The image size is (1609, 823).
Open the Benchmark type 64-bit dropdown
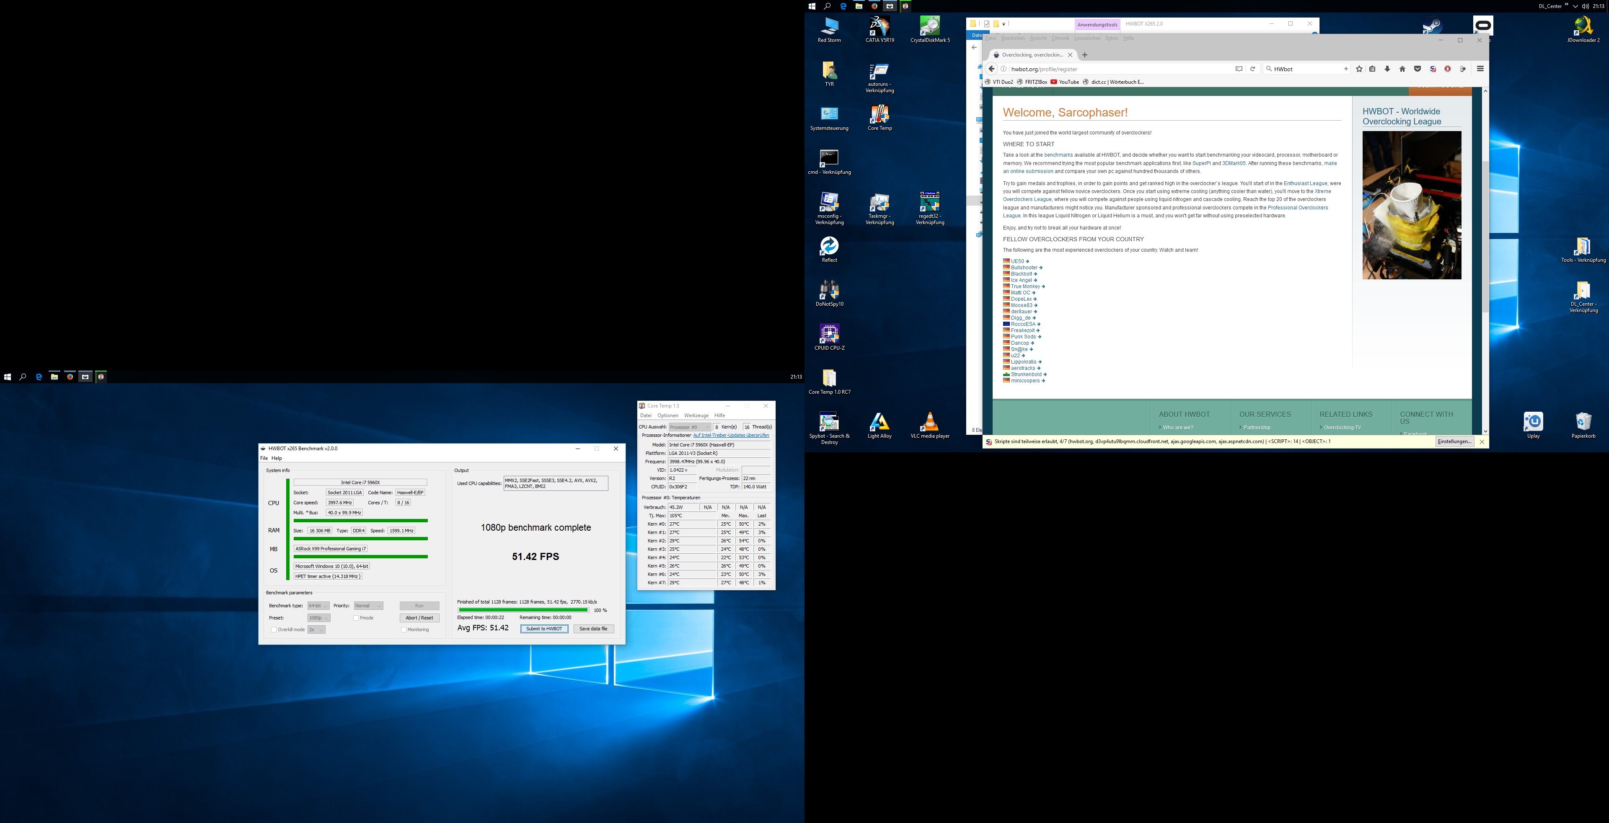coord(318,606)
